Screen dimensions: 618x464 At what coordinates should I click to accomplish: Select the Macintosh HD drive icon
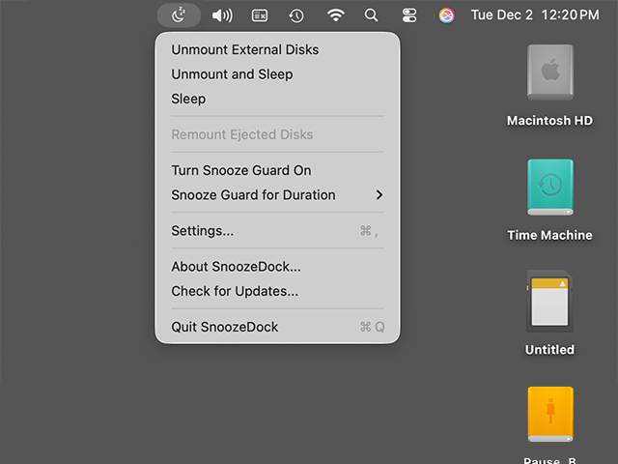550,72
